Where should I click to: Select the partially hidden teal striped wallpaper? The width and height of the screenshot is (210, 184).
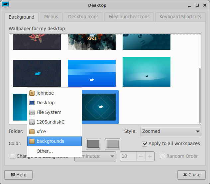(20, 107)
